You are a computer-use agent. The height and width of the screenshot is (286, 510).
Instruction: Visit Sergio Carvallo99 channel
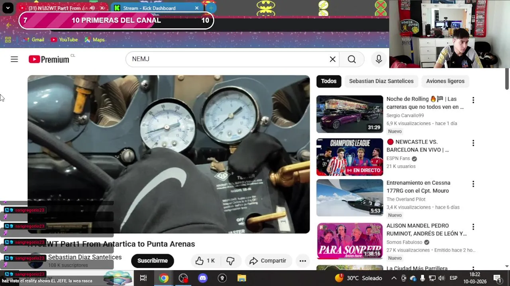(405, 116)
